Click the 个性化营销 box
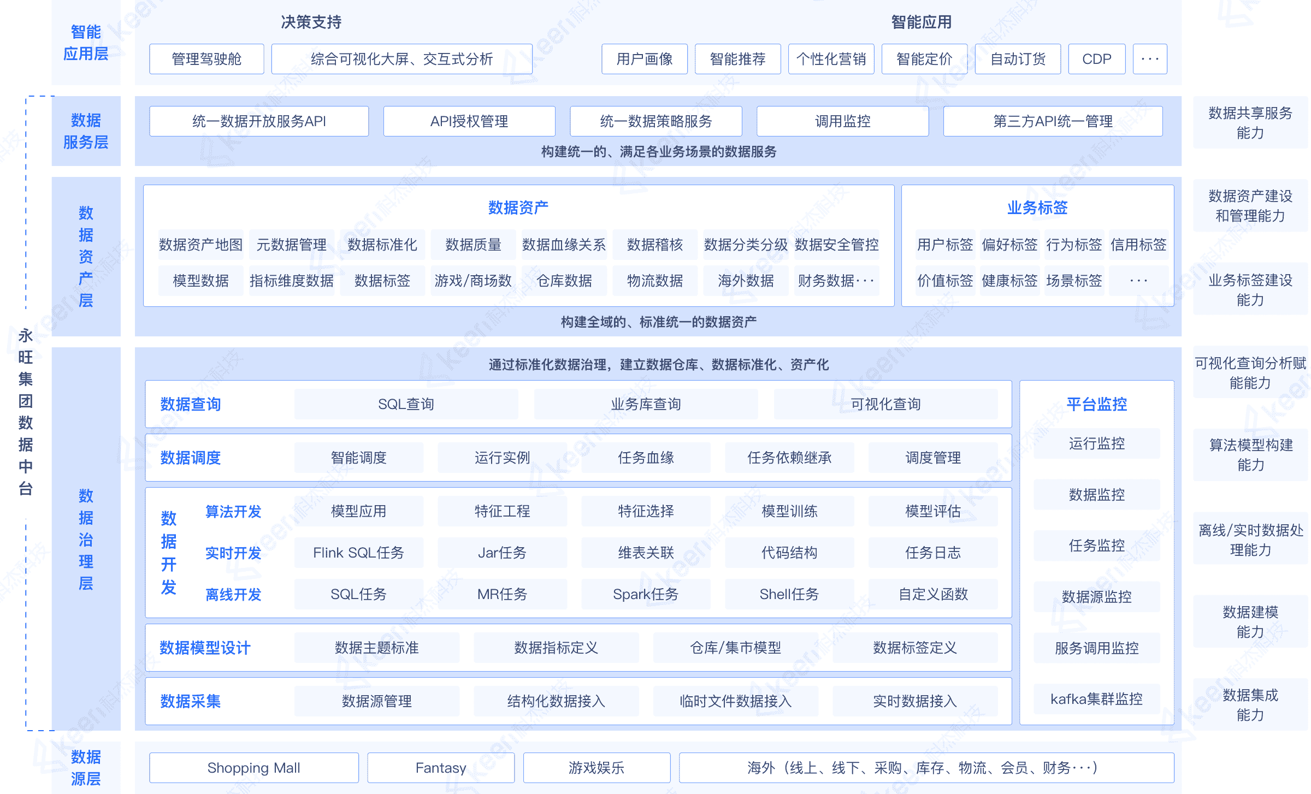Image resolution: width=1311 pixels, height=794 pixels. click(x=831, y=59)
